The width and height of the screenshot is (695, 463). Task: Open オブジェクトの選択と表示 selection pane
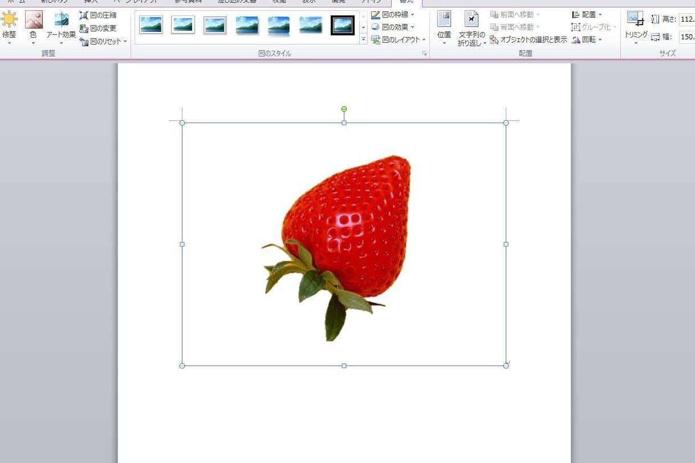[x=528, y=40]
